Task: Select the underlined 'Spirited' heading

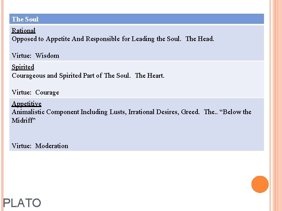Action: (x=23, y=67)
